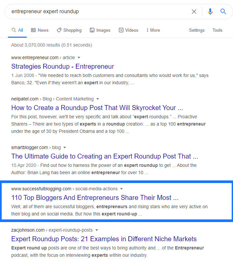The width and height of the screenshot is (233, 266).
Task: Open the Strategies Roundup - Entrepreneur result
Action: (x=62, y=66)
